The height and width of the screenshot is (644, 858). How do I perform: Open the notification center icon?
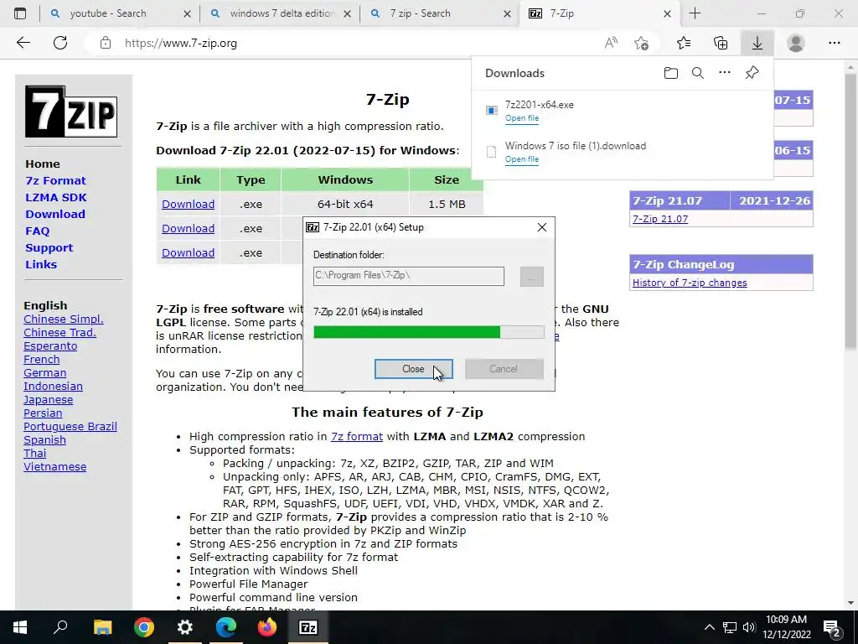(831, 627)
